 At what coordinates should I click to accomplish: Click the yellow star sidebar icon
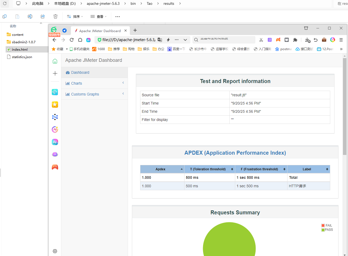pyautogui.click(x=55, y=105)
